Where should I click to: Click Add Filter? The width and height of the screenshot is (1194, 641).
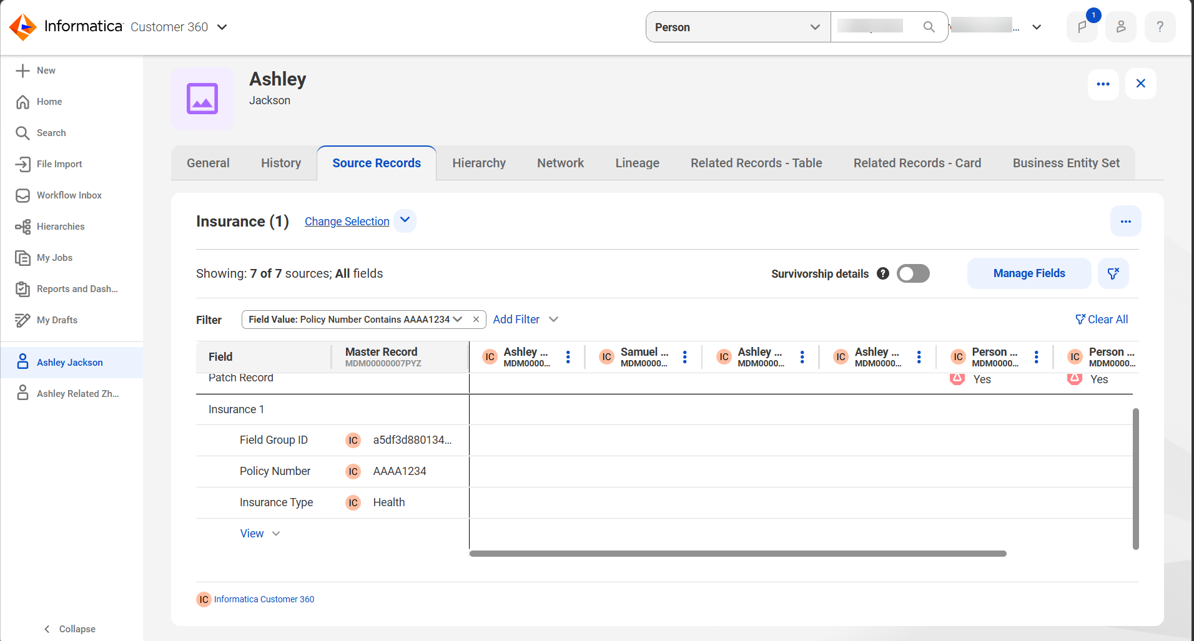(x=516, y=320)
